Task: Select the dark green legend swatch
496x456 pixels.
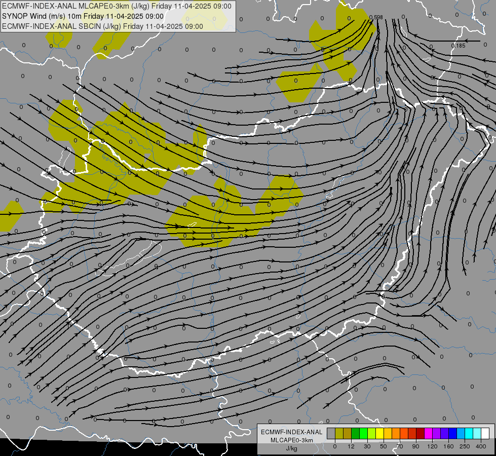Action: pyautogui.click(x=356, y=433)
